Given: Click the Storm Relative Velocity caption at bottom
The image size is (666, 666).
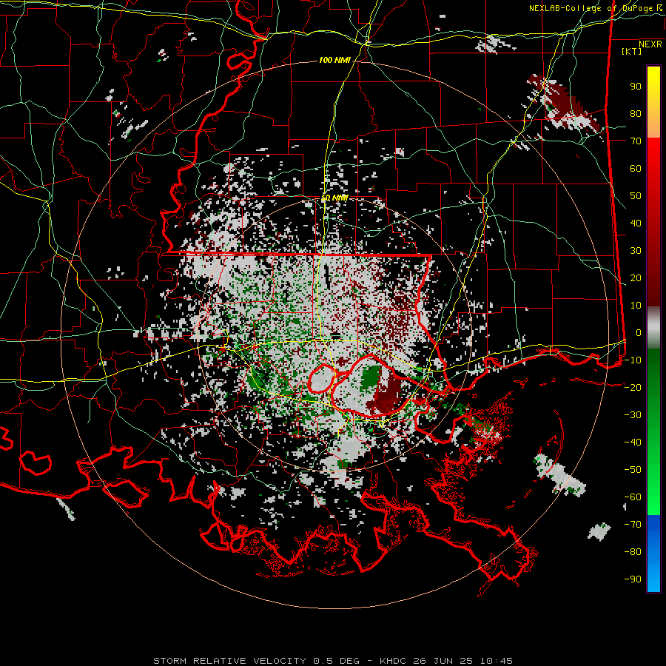Looking at the screenshot, I should [332, 661].
